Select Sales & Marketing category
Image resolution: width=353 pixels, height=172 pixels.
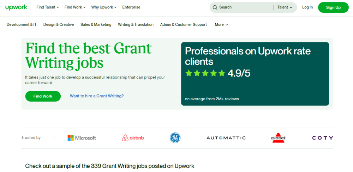click(x=96, y=24)
